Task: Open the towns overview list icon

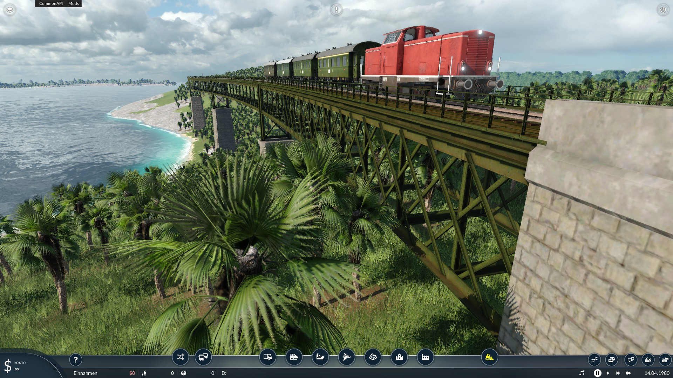Action: click(648, 360)
